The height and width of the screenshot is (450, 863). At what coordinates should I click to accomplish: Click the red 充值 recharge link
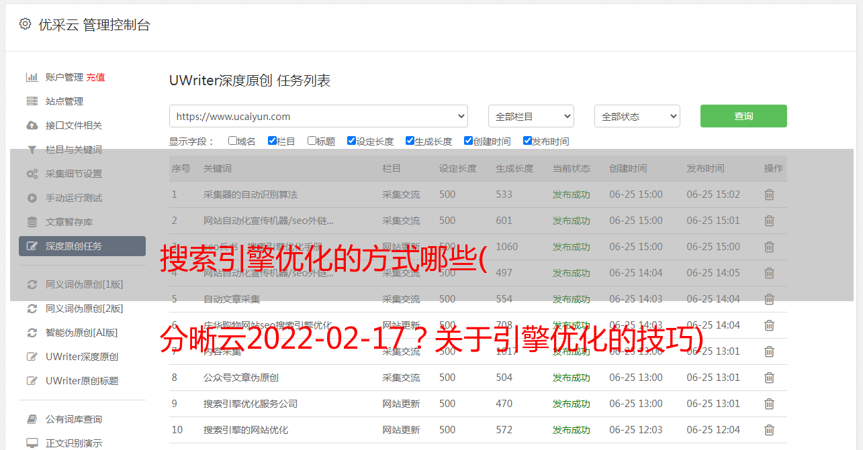[95, 77]
